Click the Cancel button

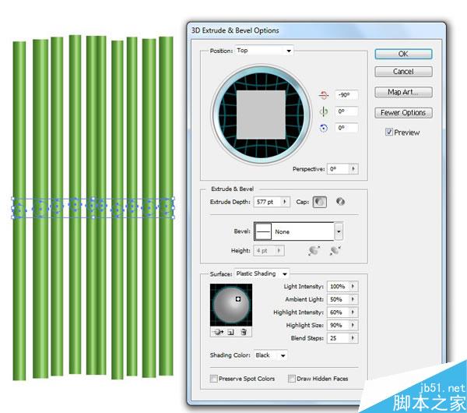click(x=403, y=72)
